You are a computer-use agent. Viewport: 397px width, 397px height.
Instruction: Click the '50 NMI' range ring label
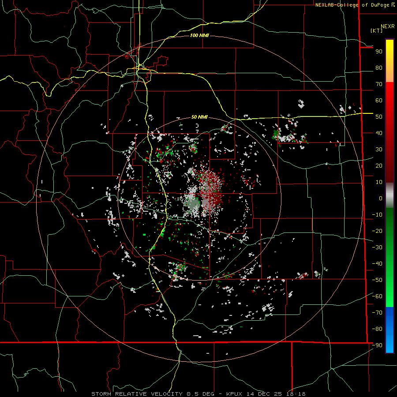pyautogui.click(x=199, y=117)
